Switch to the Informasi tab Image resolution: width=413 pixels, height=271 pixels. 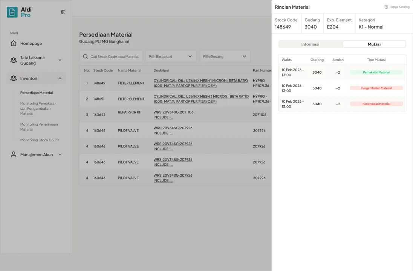coord(310,44)
